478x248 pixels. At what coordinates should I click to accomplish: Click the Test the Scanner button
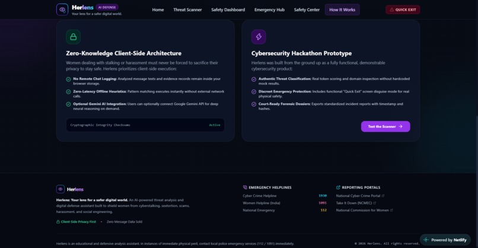[385, 127]
